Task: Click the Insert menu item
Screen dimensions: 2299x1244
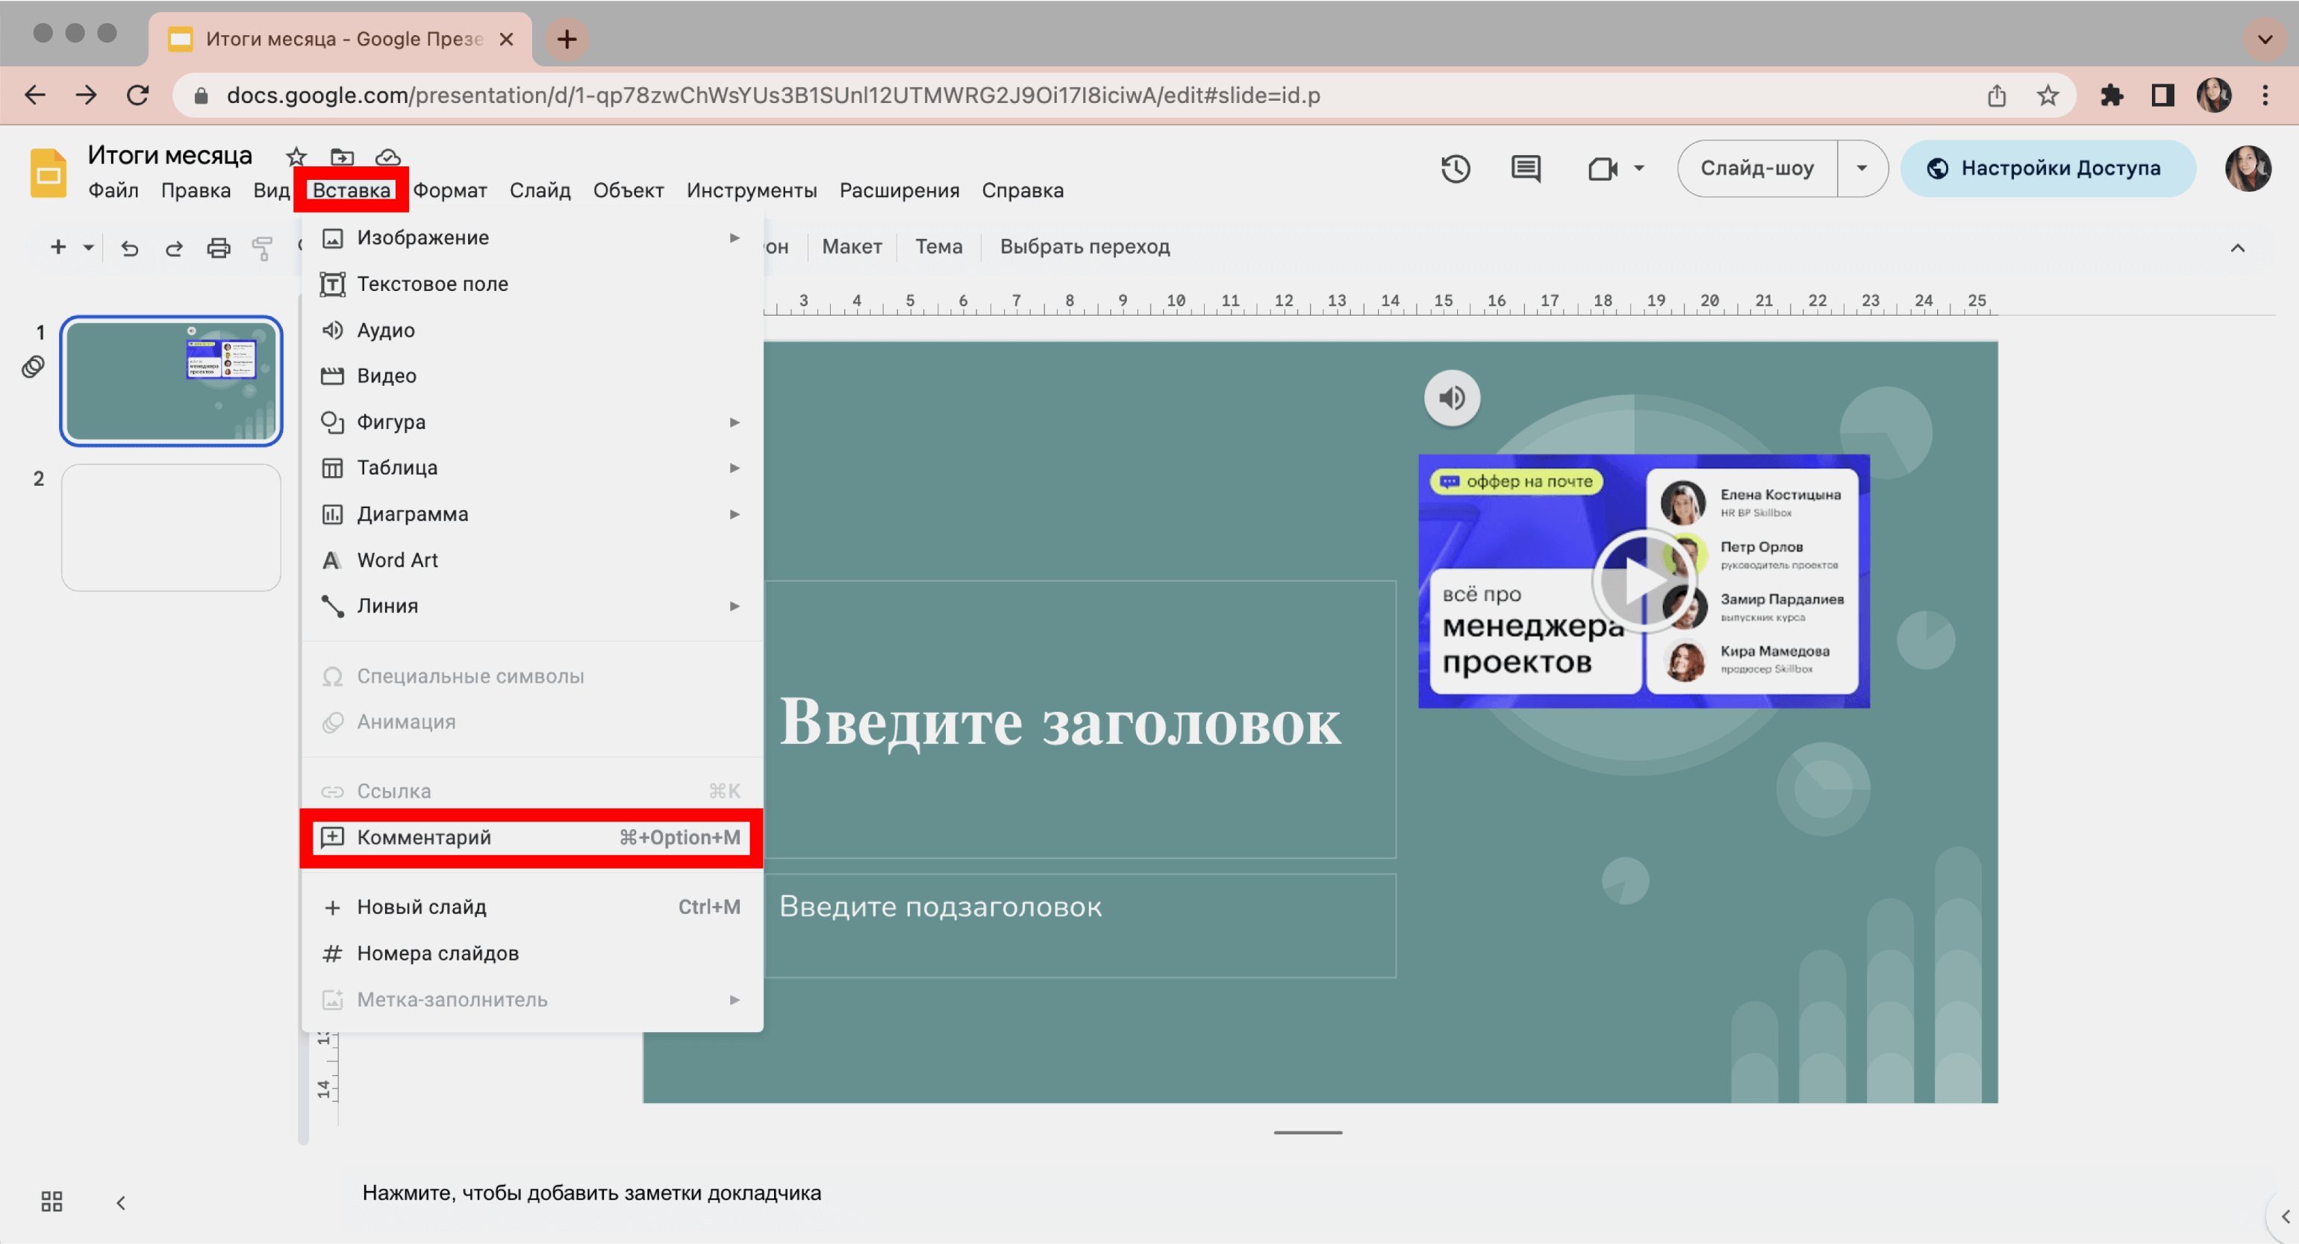Action: (x=351, y=190)
